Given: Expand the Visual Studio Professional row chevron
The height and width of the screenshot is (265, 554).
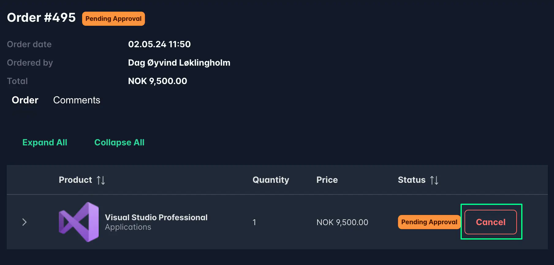Looking at the screenshot, I should pyautogui.click(x=25, y=222).
